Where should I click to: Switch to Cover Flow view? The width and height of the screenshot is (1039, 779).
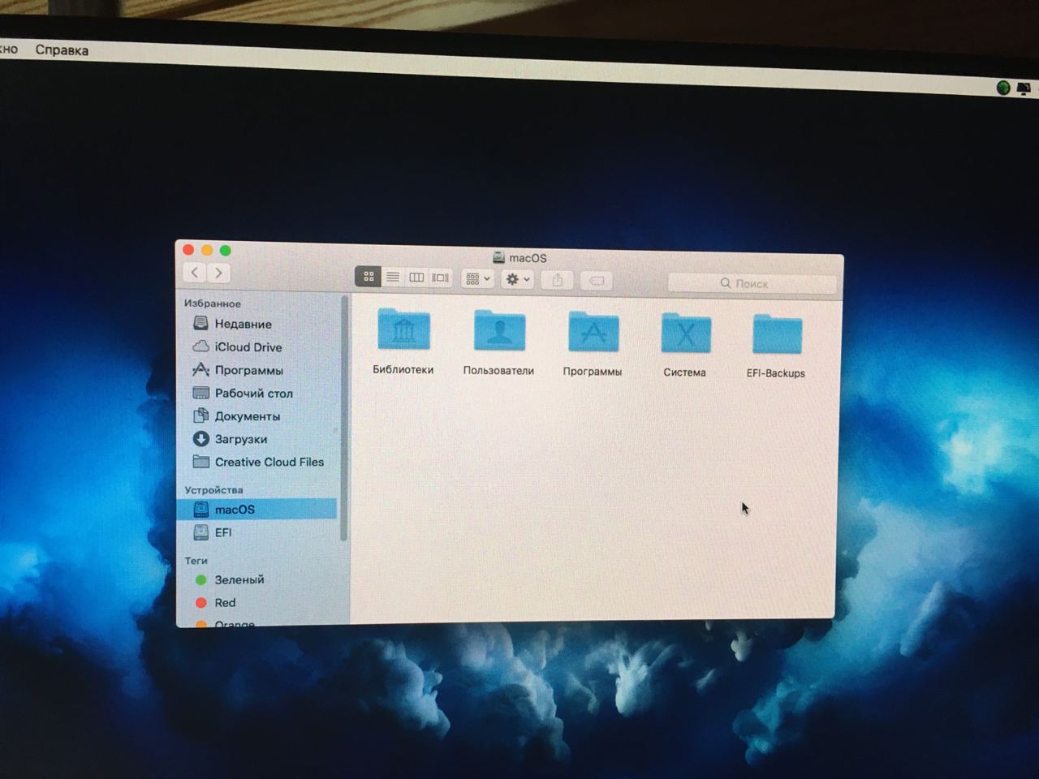click(440, 278)
